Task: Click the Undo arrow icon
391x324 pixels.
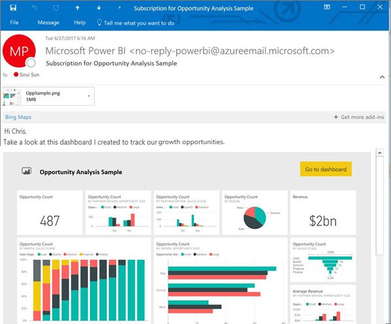Action: [35, 8]
